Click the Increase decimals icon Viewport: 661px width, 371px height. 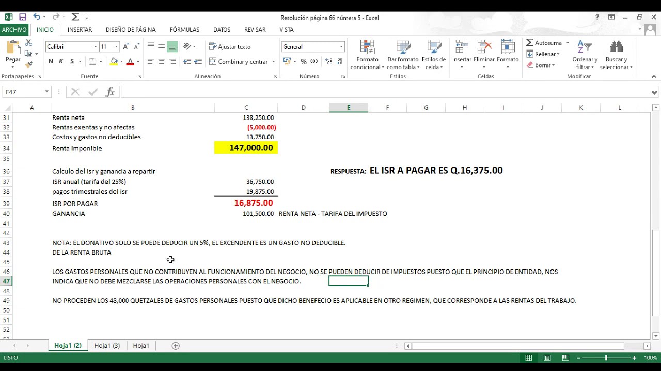(x=328, y=62)
